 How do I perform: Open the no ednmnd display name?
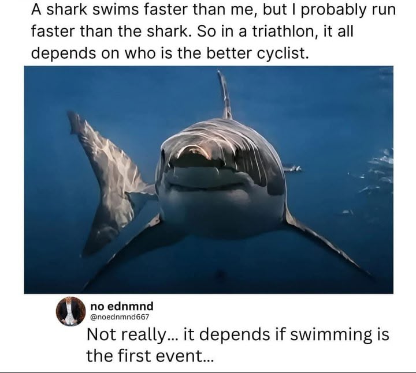pyautogui.click(x=122, y=306)
